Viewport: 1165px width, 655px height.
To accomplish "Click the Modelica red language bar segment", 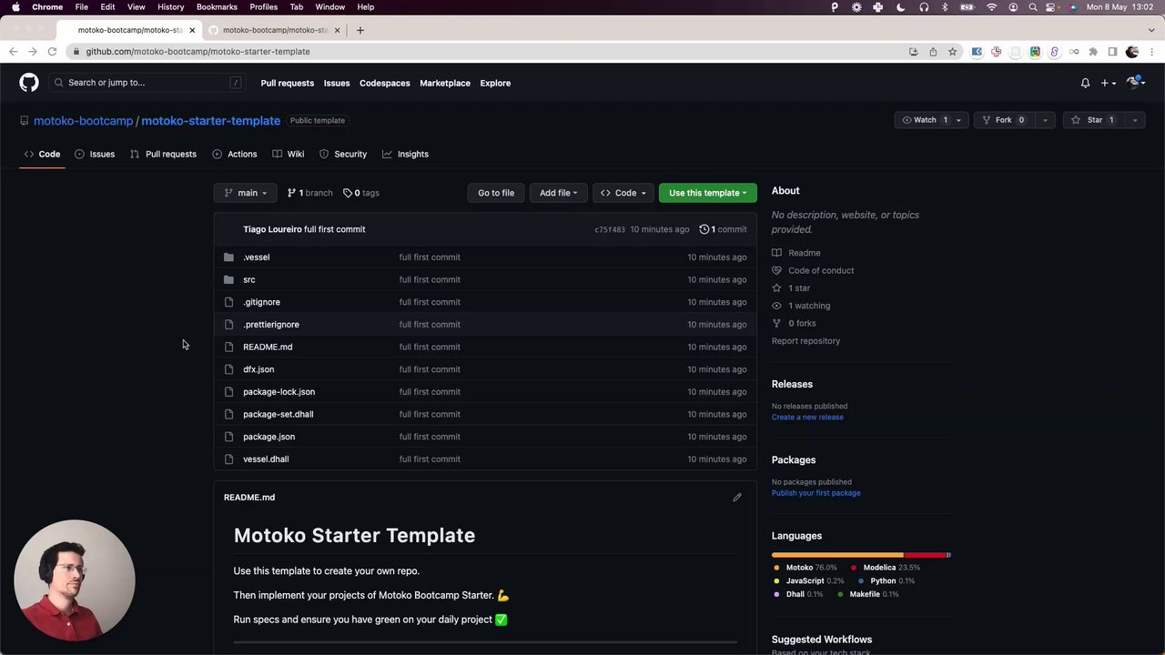I will 924,555.
